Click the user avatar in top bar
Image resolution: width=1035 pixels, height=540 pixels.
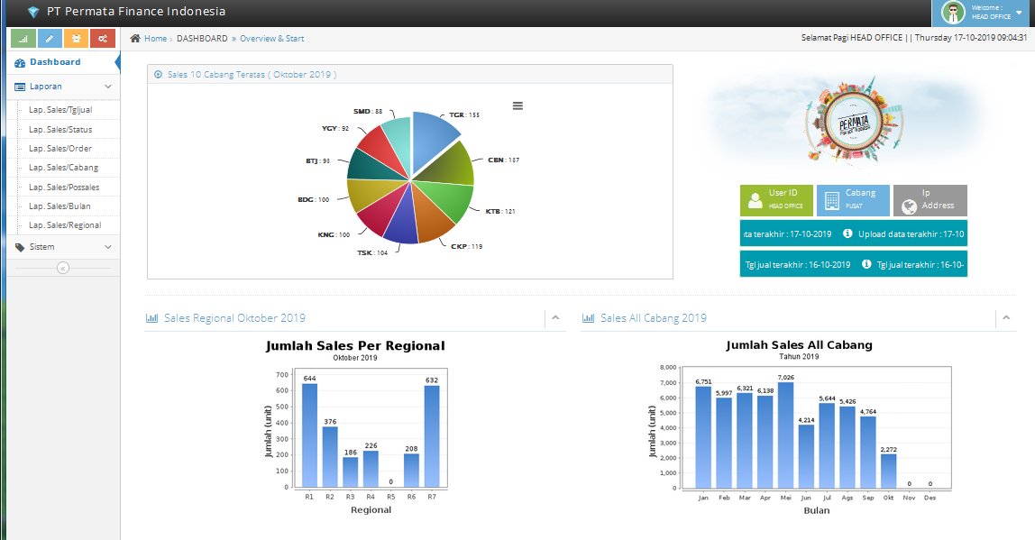(953, 13)
